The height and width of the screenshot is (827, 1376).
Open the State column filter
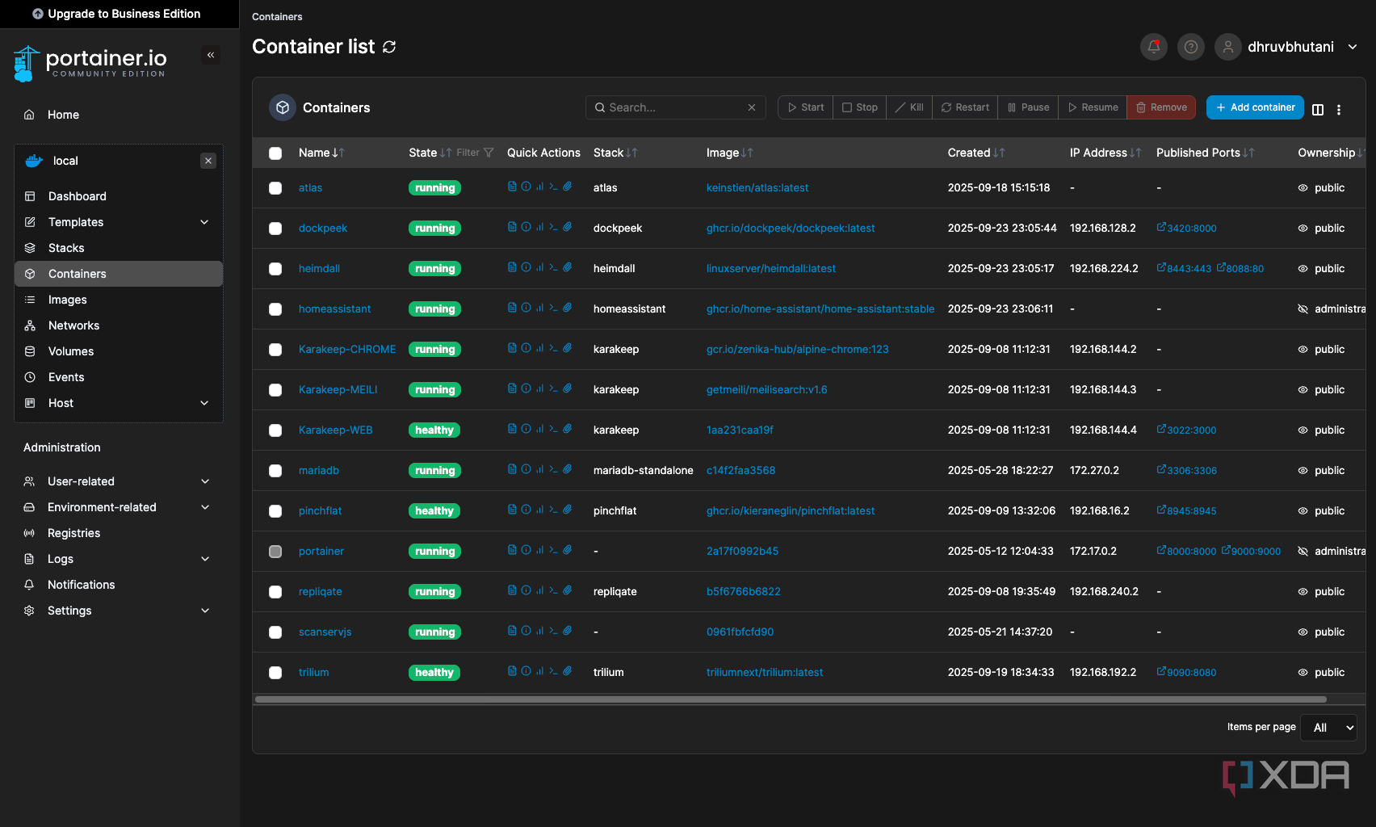click(476, 153)
